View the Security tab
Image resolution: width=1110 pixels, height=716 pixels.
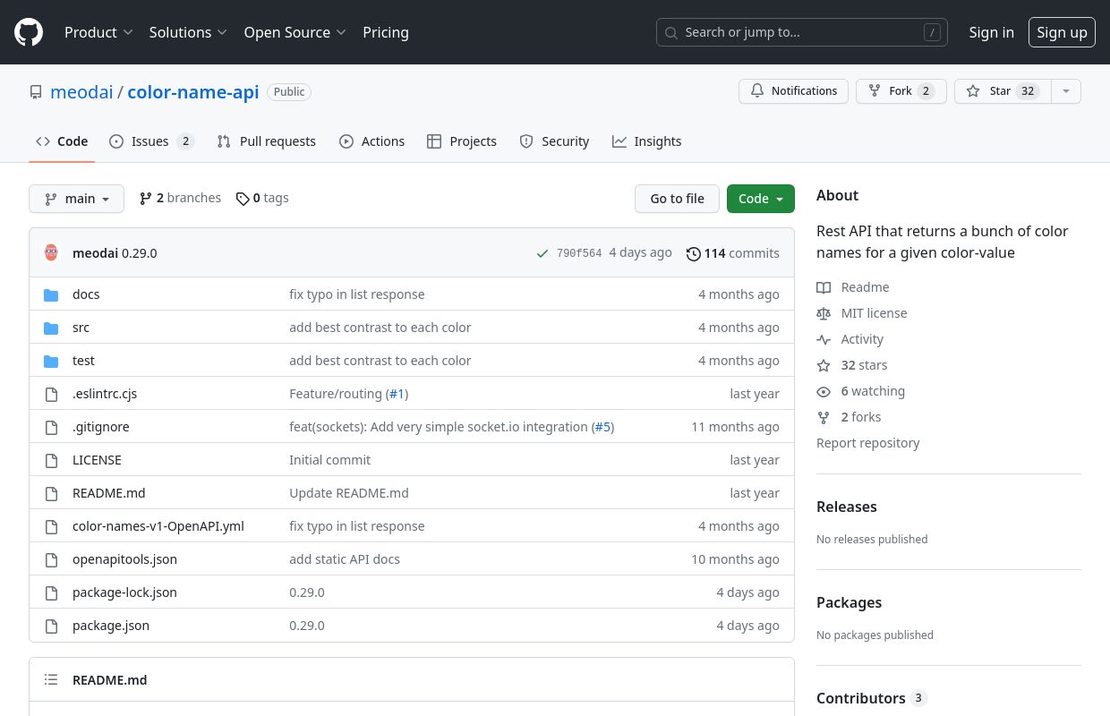555,141
